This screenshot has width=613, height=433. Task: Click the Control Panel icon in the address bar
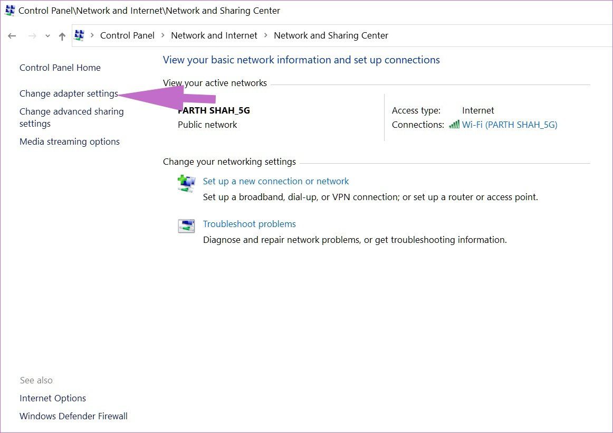79,35
